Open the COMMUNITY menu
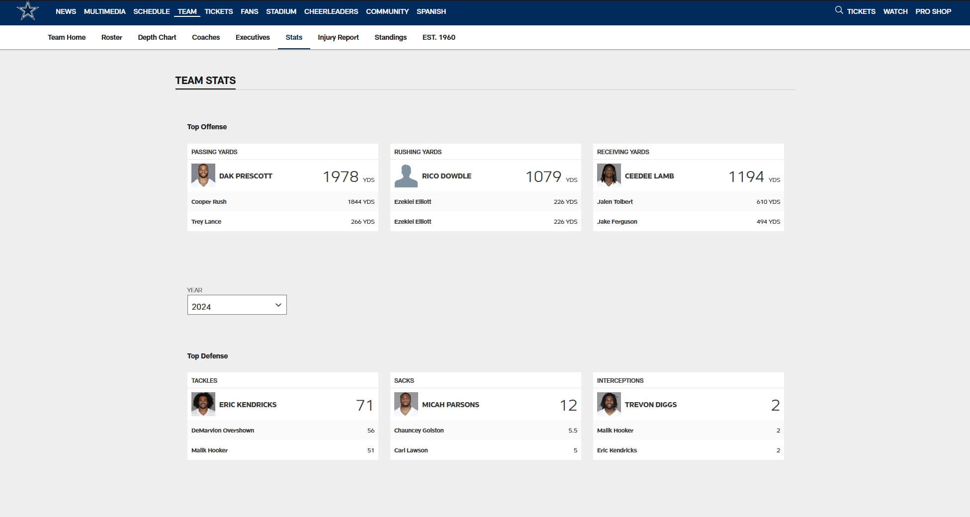The image size is (970, 517). 387,11
